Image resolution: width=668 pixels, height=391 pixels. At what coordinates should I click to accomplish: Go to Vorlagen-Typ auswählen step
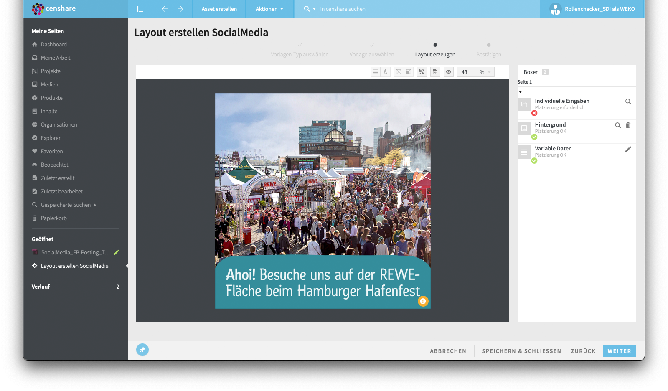coord(300,54)
